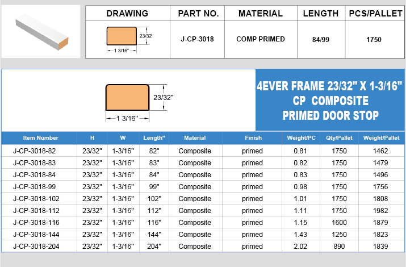406x267 pixels.
Task: Select item J-CP-3018-84
Action: [x=35, y=175]
